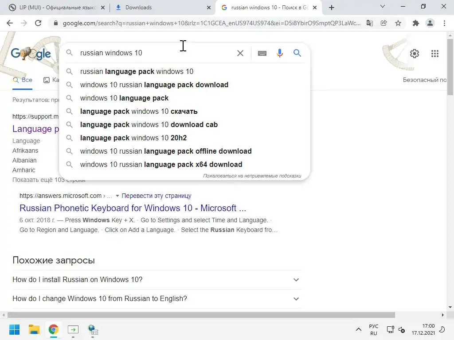
Task: Click inside the Google search box
Action: [x=157, y=53]
